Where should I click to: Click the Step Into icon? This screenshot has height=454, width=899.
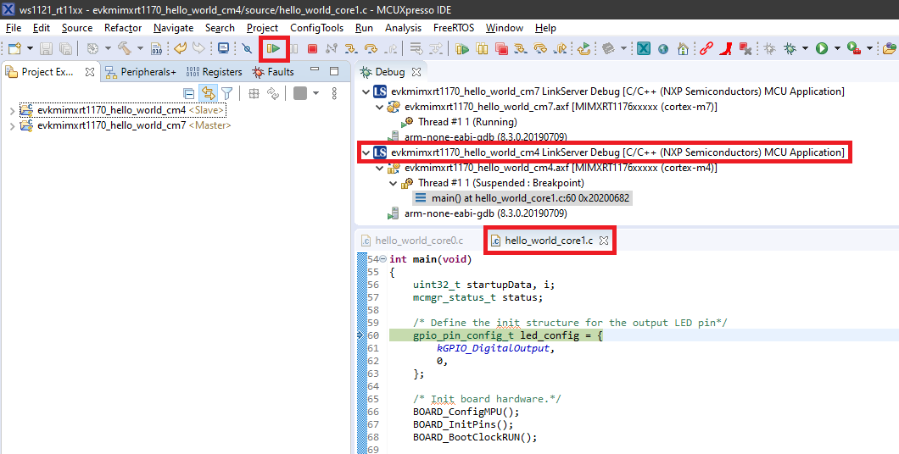coord(350,49)
